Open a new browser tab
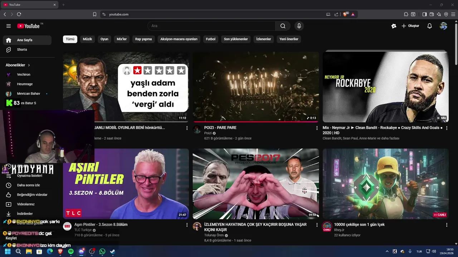 (x=63, y=5)
